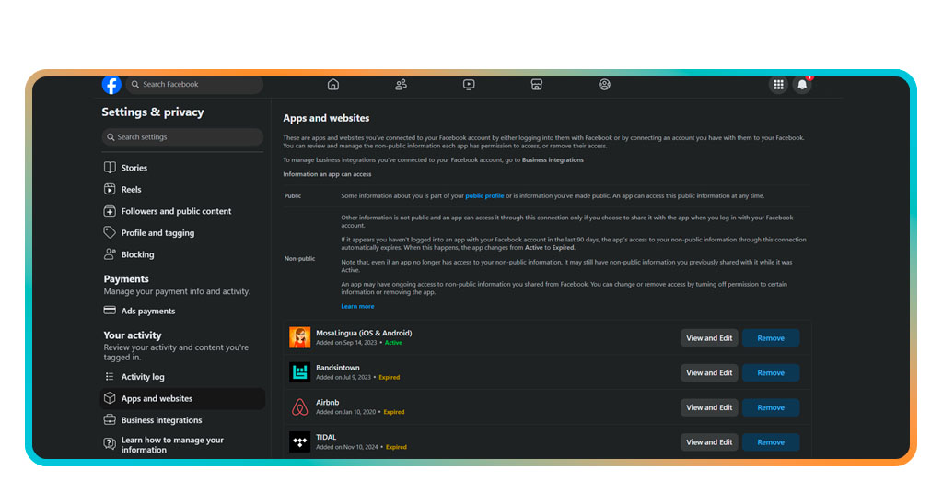Click the Airbnb app logo
Screen dimensions: 943x494
click(x=299, y=407)
